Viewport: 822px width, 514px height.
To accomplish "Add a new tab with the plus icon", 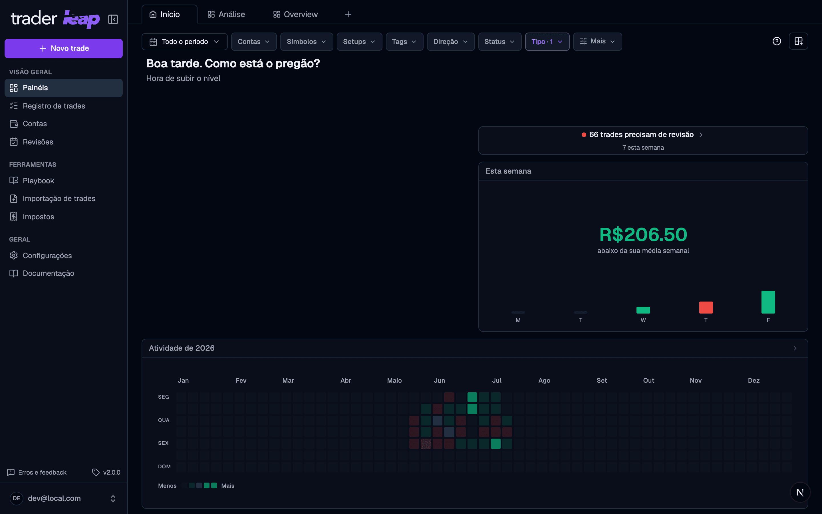I will point(348,14).
